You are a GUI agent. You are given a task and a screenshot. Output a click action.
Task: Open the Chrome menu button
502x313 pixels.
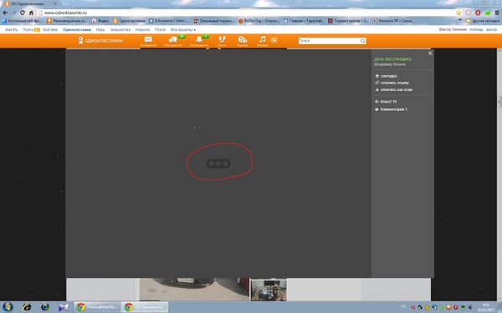tap(497, 13)
